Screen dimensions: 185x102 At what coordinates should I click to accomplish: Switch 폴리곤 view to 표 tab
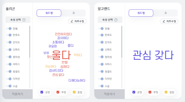click(x=74, y=13)
